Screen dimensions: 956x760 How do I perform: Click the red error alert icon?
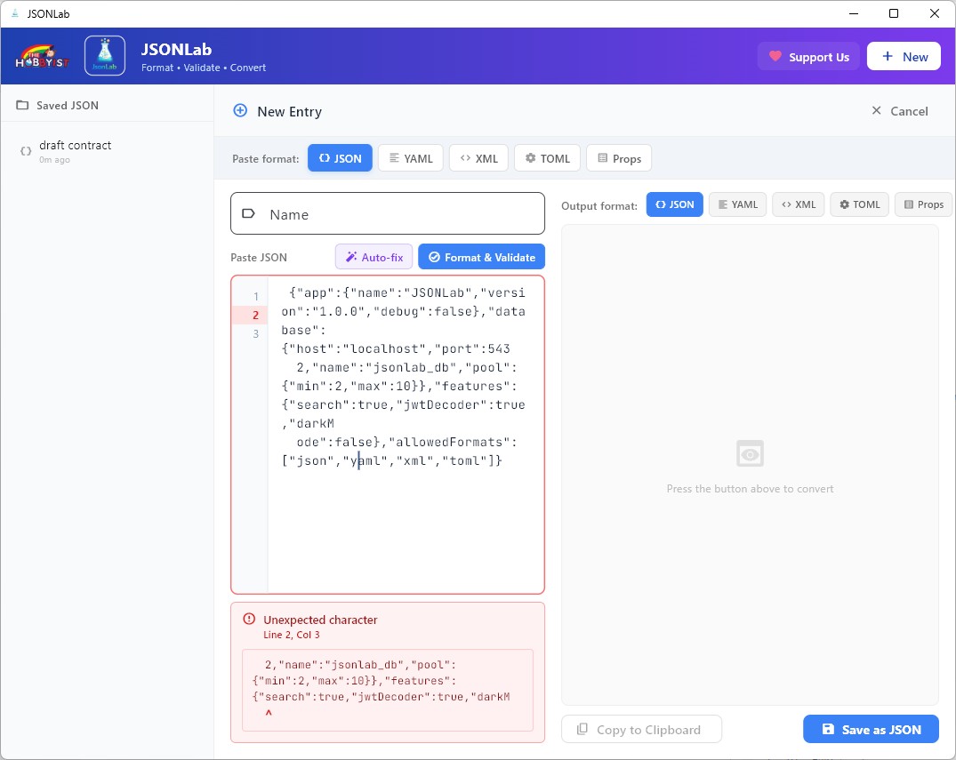click(249, 620)
